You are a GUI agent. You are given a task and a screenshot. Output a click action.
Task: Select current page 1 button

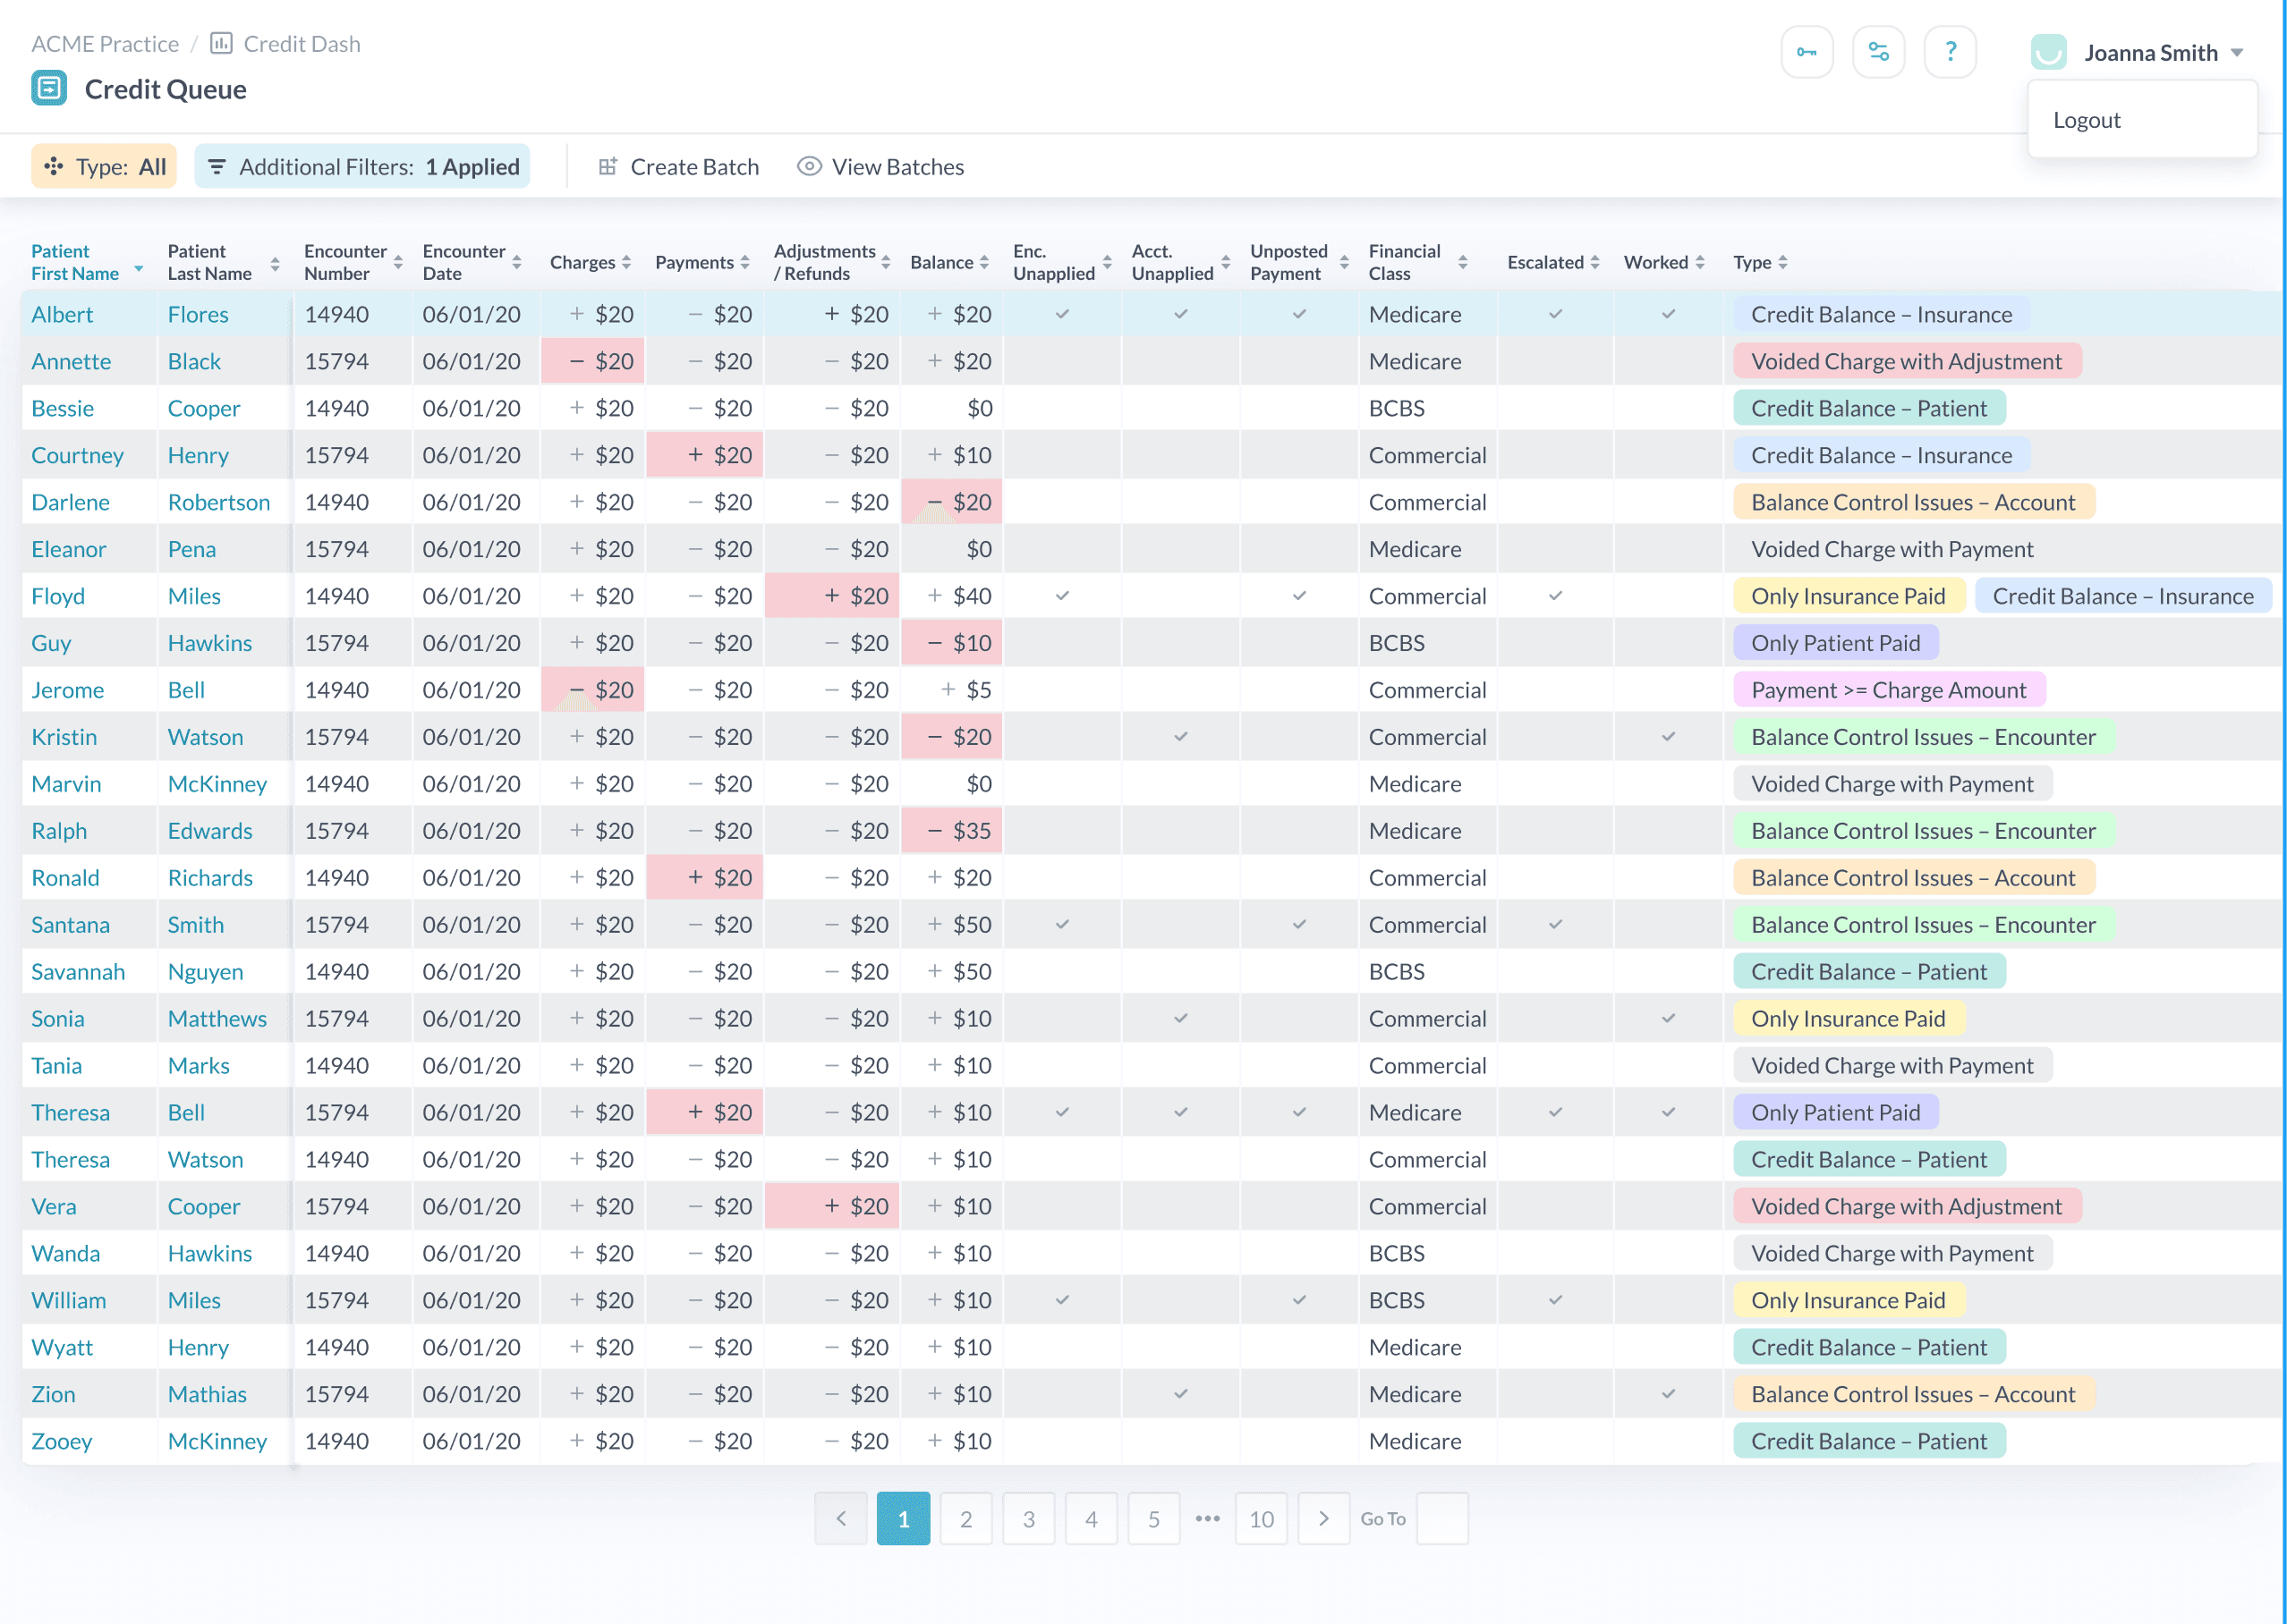click(x=904, y=1518)
